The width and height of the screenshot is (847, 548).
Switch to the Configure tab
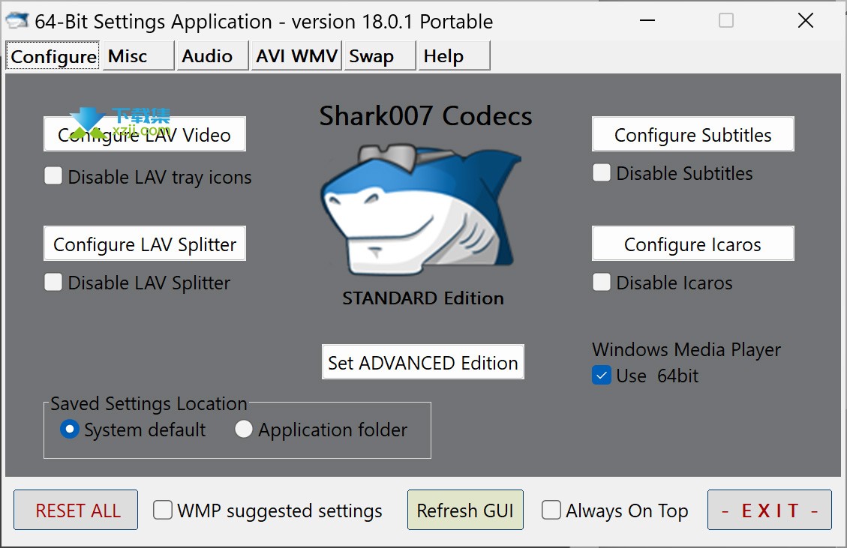(x=53, y=56)
